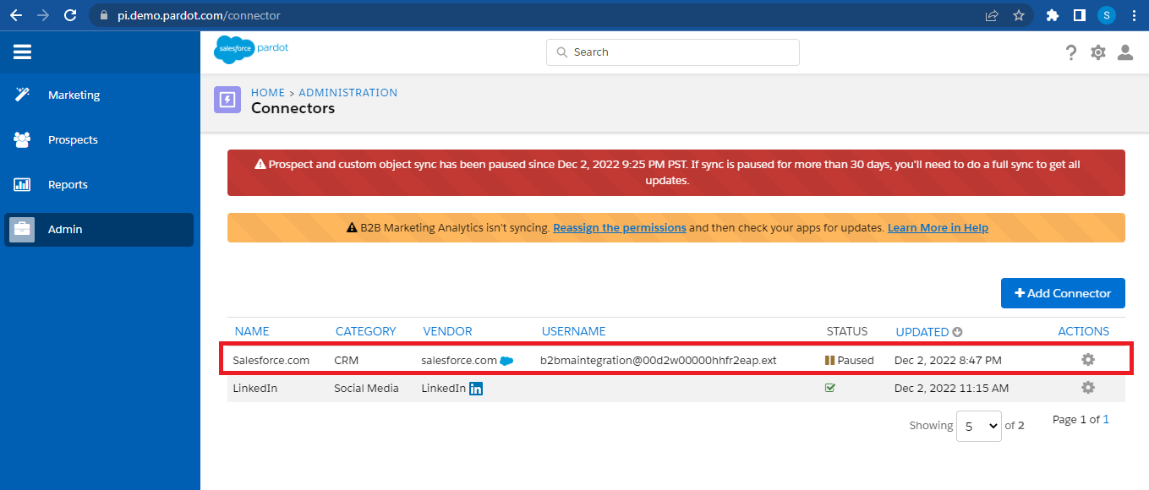Sort table by USERNAME column header
The image size is (1149, 490).
(x=574, y=331)
